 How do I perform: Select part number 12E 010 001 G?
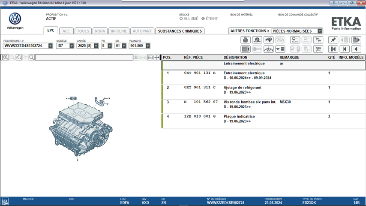coord(200,116)
